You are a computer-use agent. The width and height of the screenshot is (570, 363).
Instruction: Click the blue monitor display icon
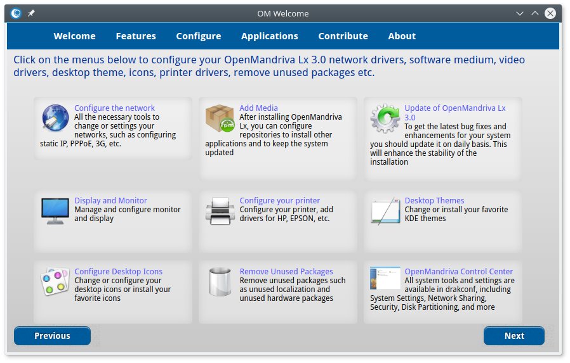click(x=55, y=211)
